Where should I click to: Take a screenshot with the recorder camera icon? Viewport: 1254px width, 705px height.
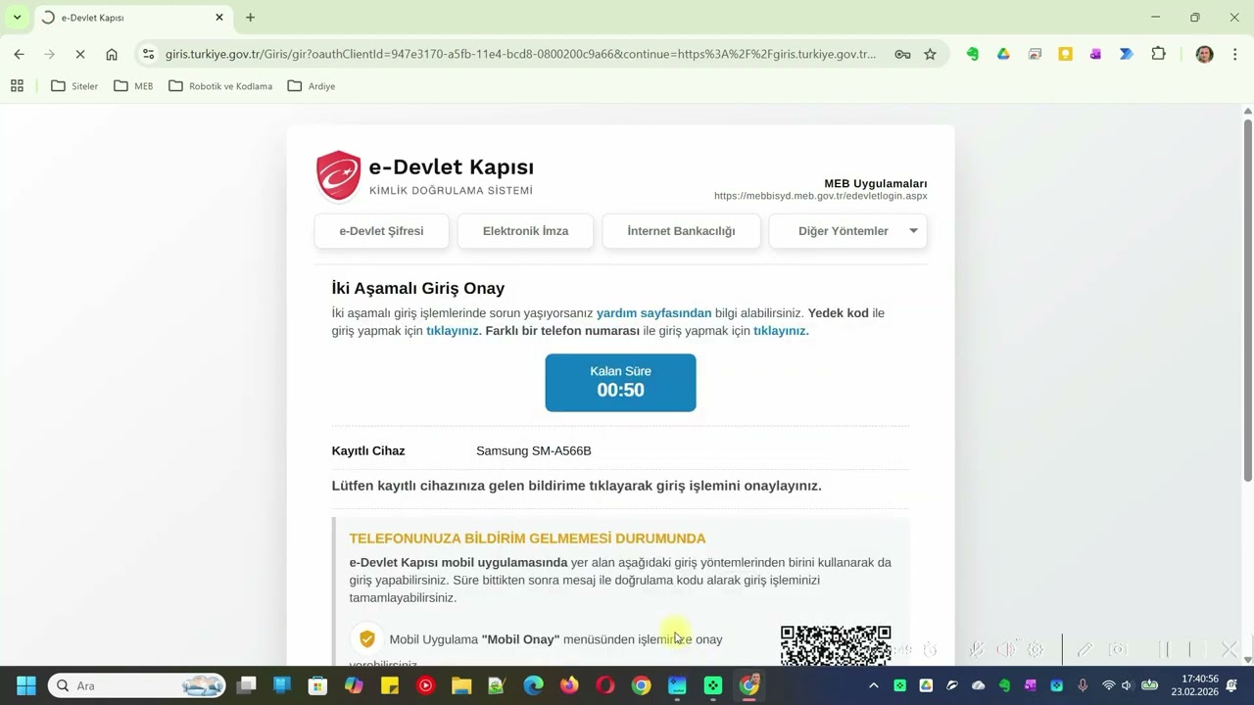pyautogui.click(x=1118, y=649)
